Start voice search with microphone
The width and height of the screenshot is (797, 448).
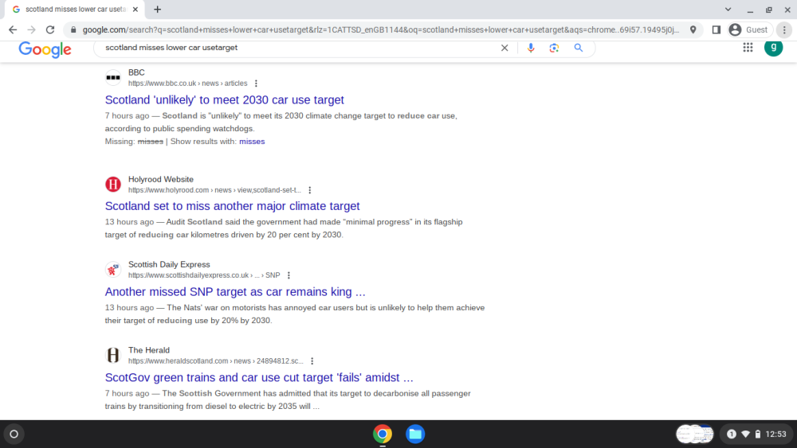(x=531, y=48)
